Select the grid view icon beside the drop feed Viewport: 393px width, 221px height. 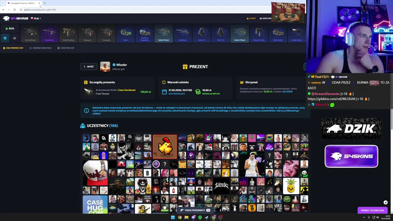coord(5,38)
